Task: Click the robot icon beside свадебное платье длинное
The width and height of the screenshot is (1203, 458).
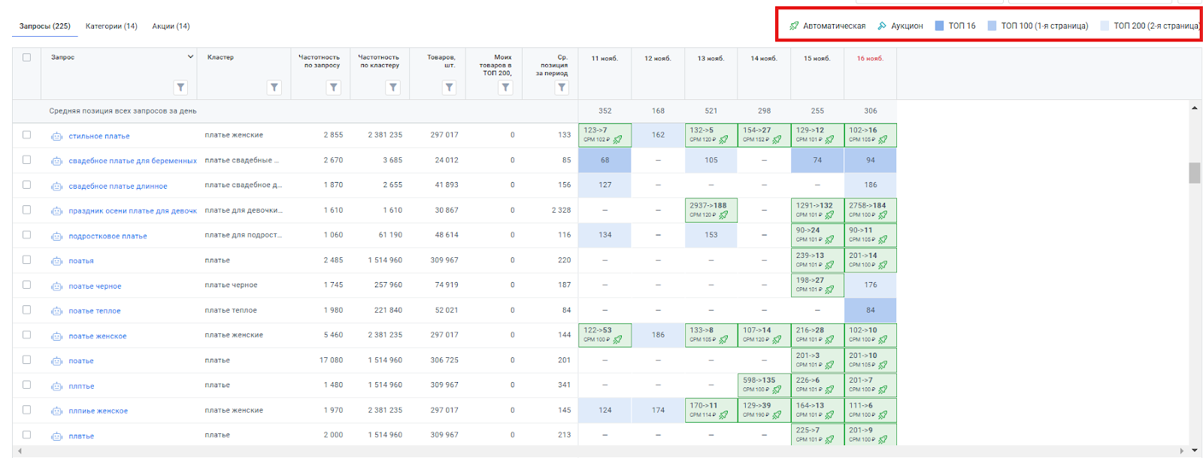Action: pyautogui.click(x=56, y=186)
